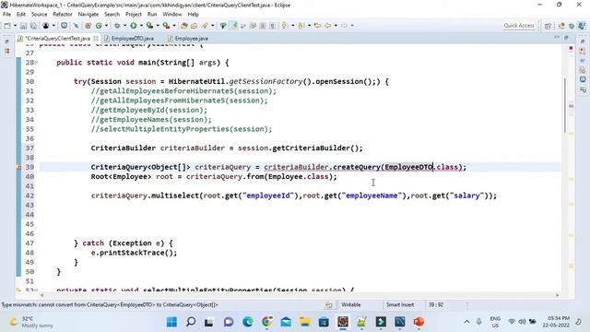Open the Source menu
This screenshot has width=590, height=332.
[39, 15]
